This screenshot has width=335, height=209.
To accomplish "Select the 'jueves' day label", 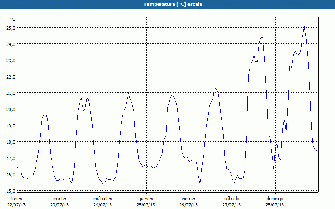I will [x=146, y=199].
